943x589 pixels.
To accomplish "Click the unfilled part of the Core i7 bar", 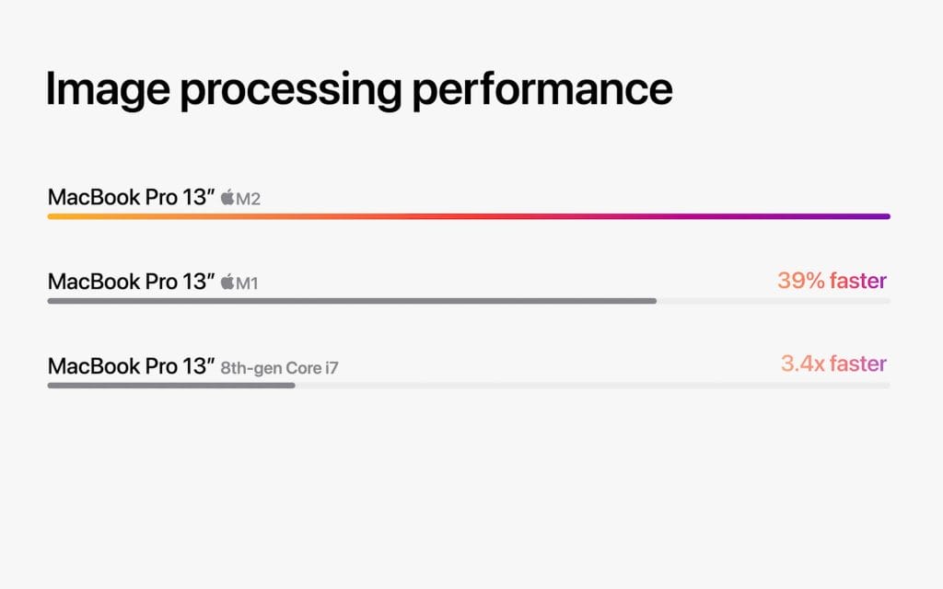I will click(x=589, y=386).
